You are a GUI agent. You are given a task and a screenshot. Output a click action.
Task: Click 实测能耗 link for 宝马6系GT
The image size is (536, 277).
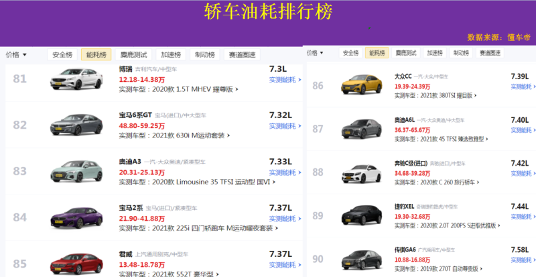pyautogui.click(x=284, y=126)
